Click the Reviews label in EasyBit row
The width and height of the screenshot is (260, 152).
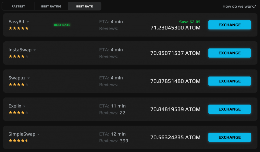click(109, 28)
